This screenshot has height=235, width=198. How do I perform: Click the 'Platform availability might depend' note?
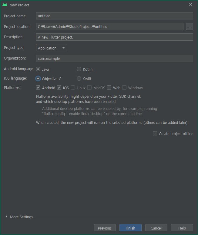tap(89, 99)
